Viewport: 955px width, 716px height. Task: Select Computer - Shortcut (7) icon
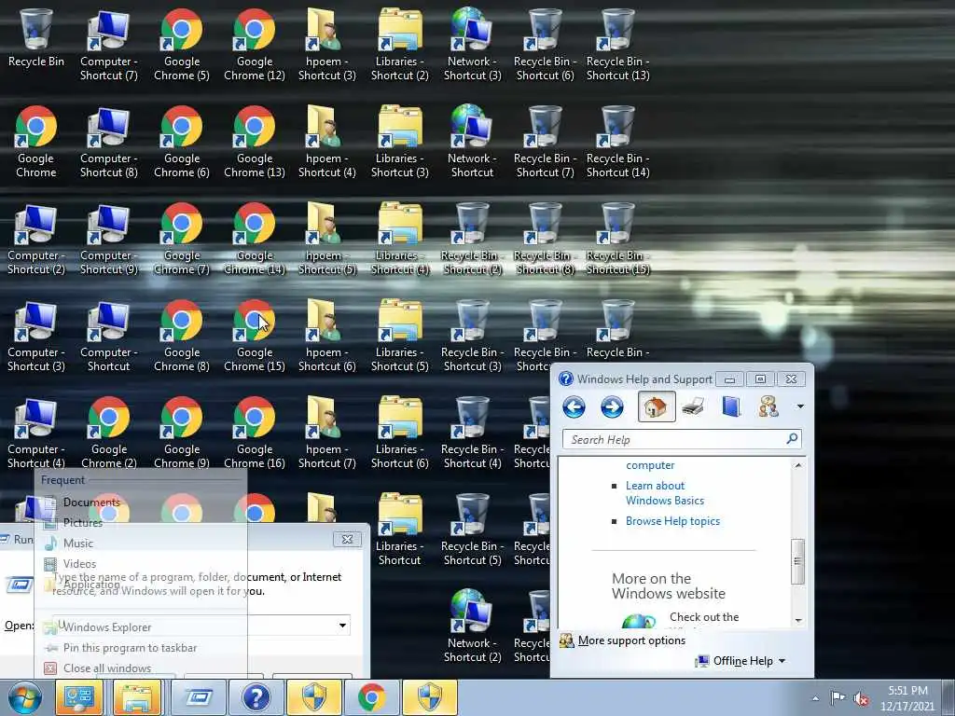tap(108, 45)
